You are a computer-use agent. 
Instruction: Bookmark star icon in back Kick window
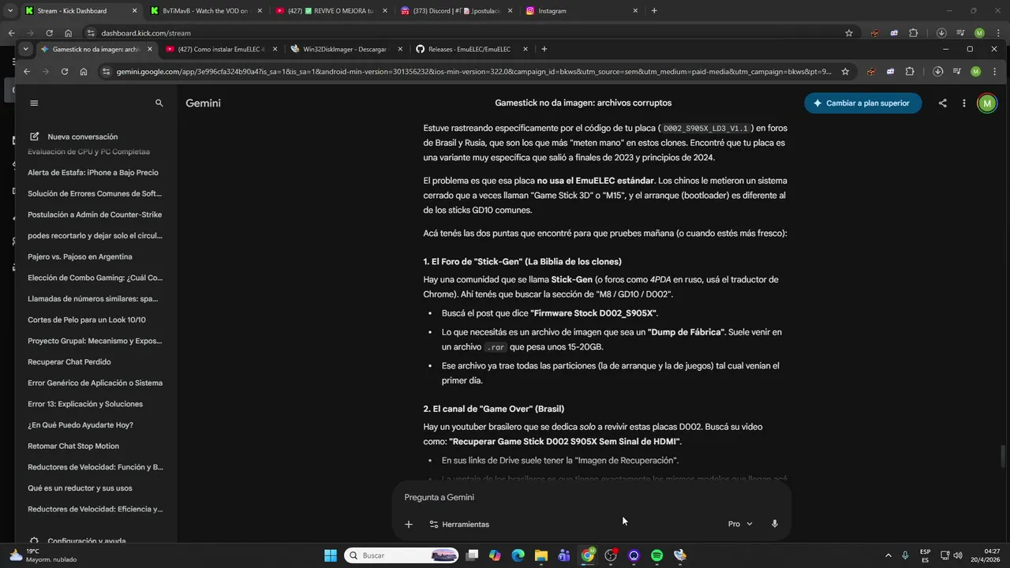[849, 33]
